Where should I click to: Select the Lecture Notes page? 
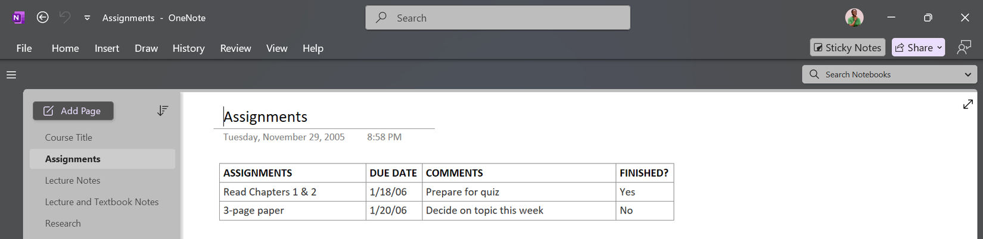pyautogui.click(x=73, y=181)
